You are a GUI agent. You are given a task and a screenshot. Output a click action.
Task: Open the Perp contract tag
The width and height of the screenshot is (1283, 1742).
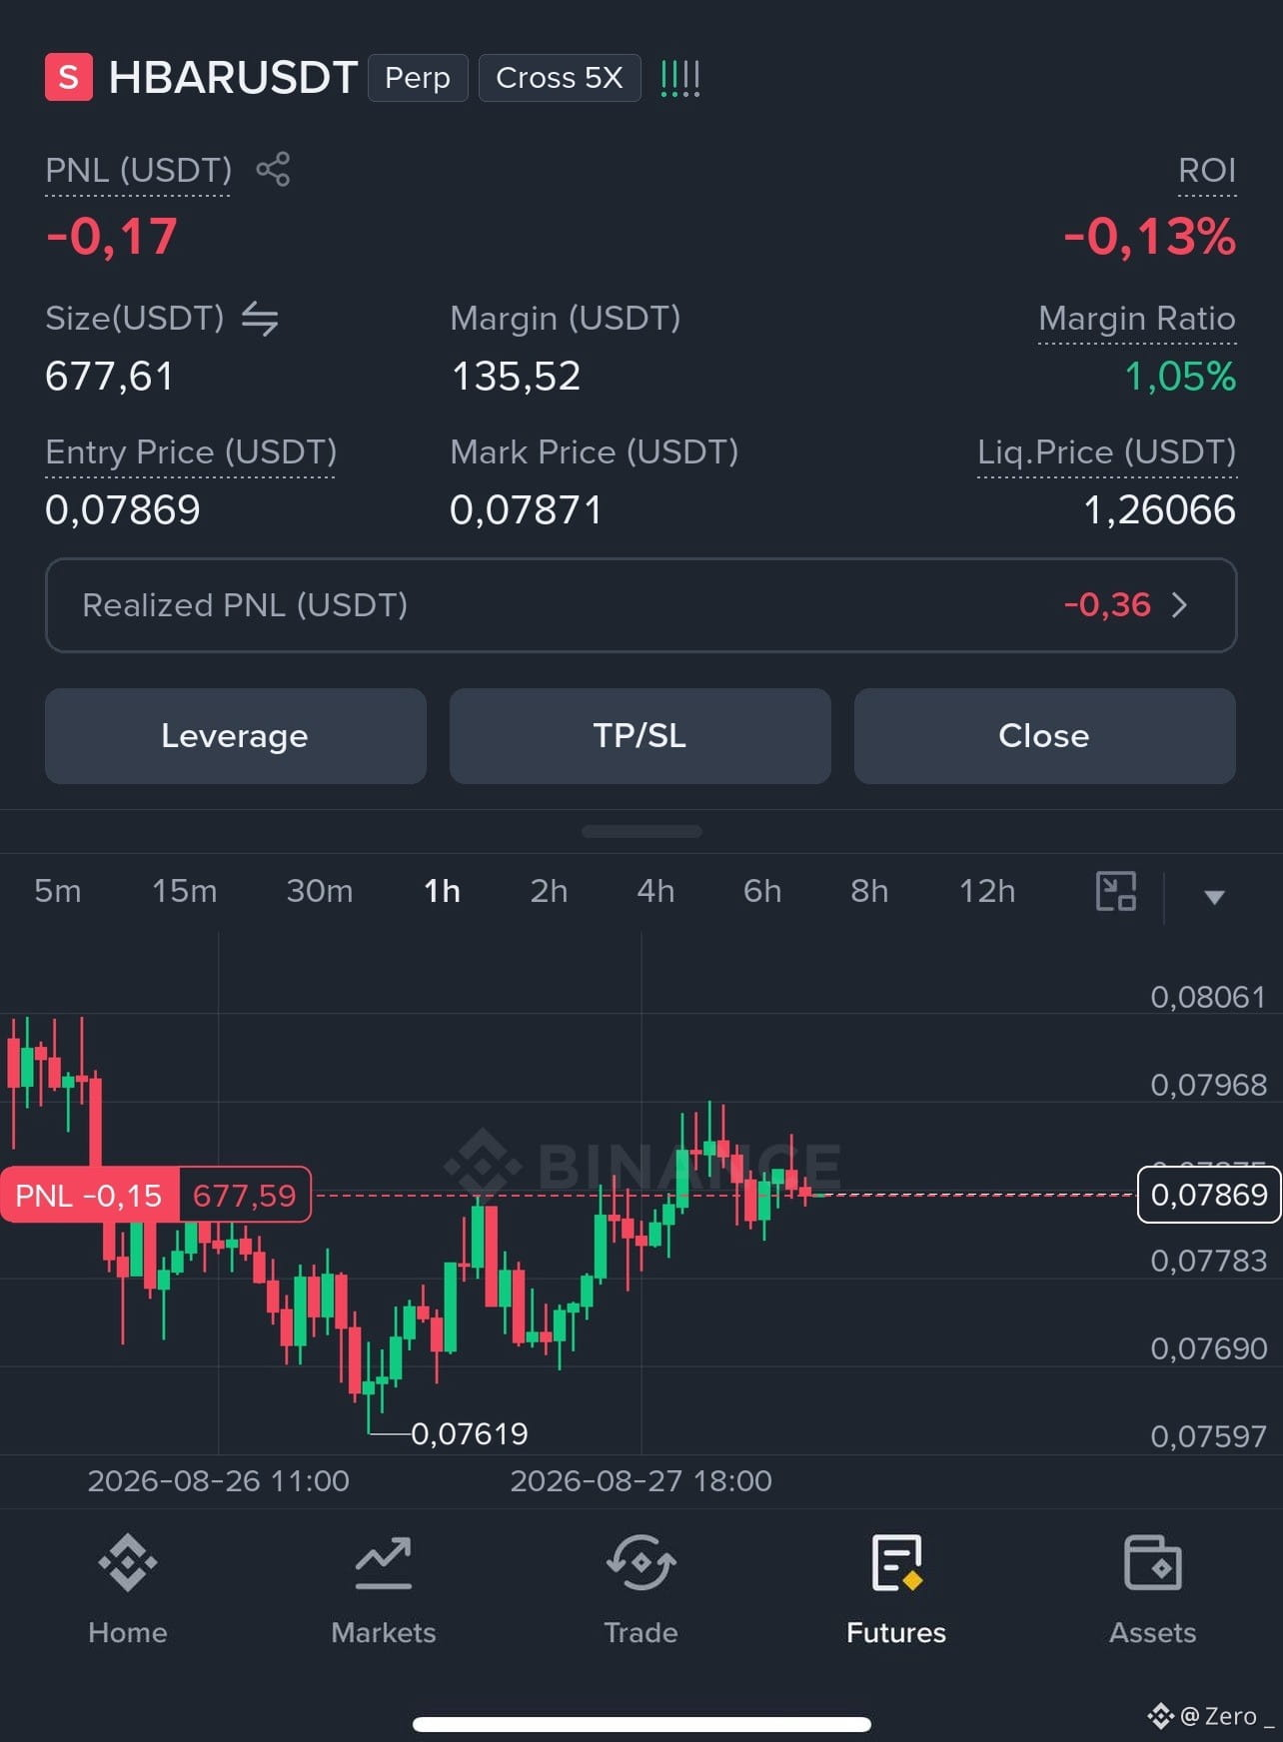point(418,77)
